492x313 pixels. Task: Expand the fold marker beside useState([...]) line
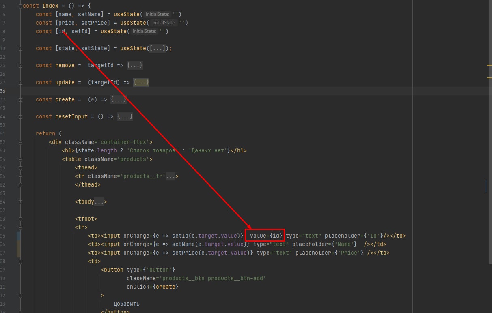click(x=20, y=48)
